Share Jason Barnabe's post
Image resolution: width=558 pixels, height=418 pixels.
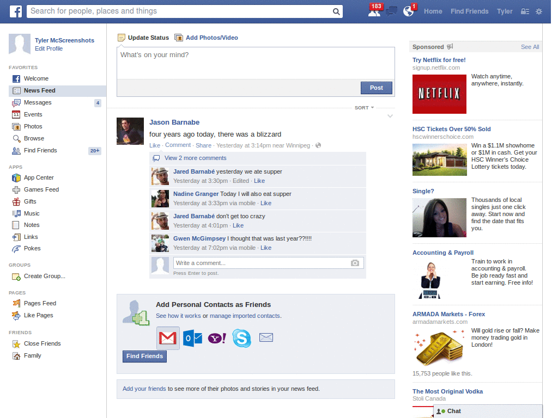coord(203,145)
